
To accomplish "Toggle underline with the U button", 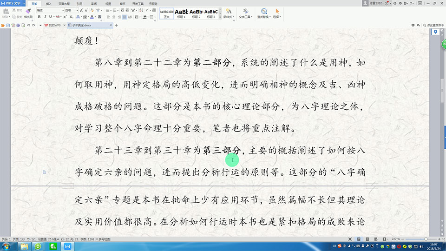I will coord(50,17).
